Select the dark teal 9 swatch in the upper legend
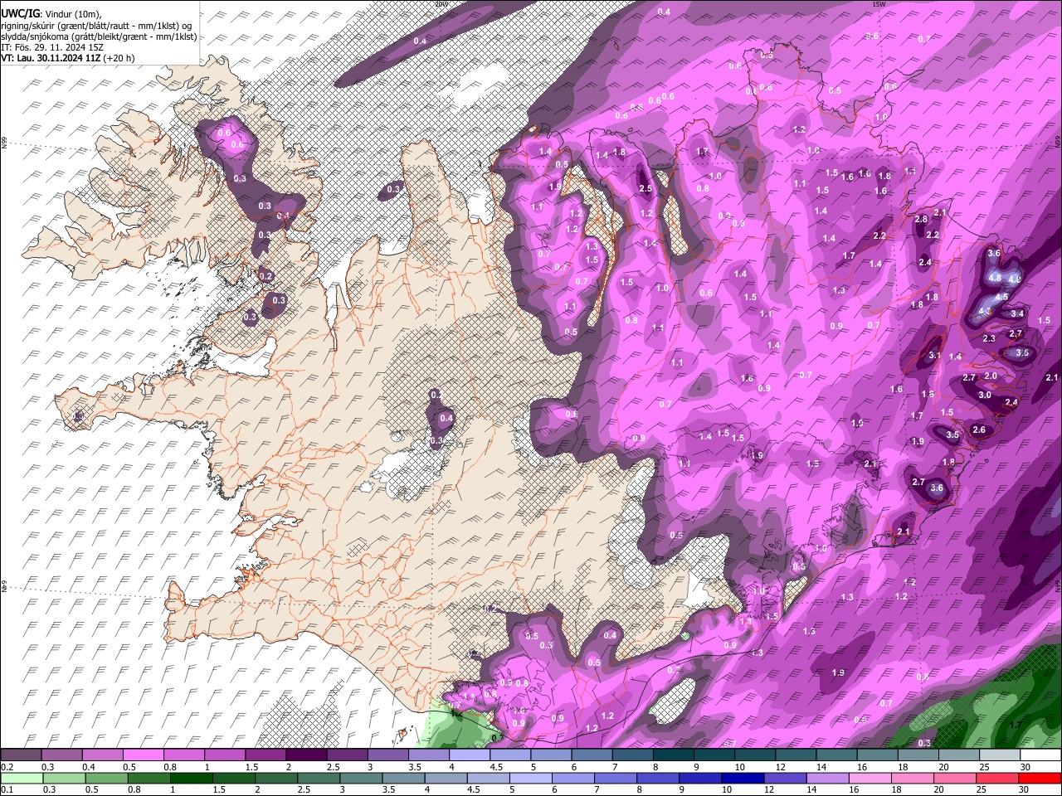 [714, 755]
